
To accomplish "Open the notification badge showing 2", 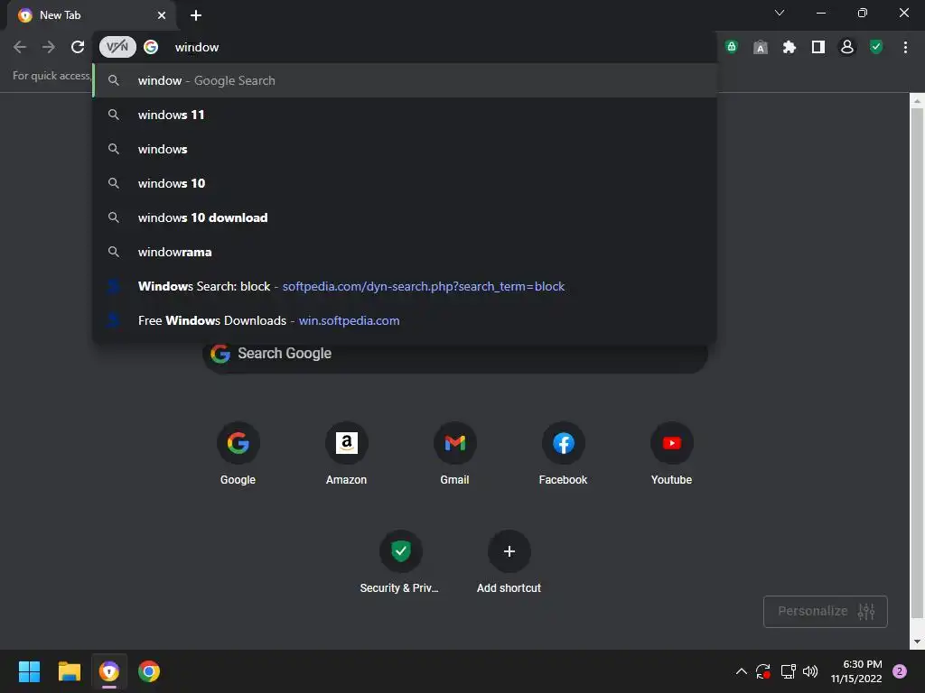I will pos(900,671).
